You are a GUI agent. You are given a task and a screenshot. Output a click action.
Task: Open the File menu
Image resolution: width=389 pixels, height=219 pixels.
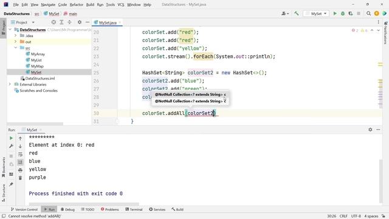[x=16, y=4]
